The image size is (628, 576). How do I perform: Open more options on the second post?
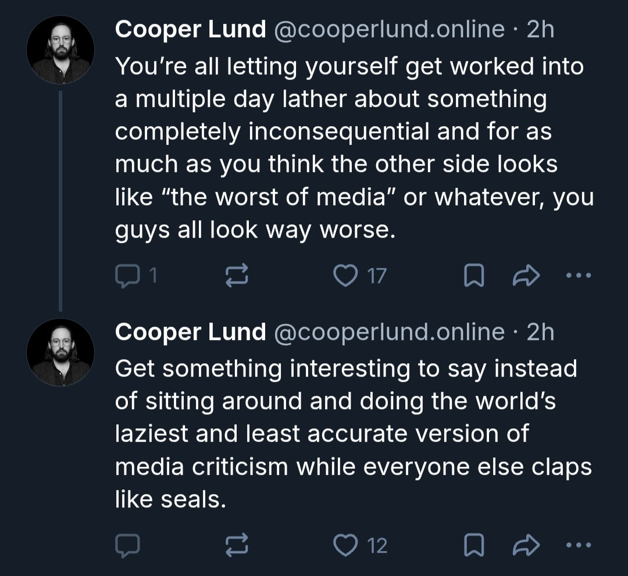tap(579, 545)
